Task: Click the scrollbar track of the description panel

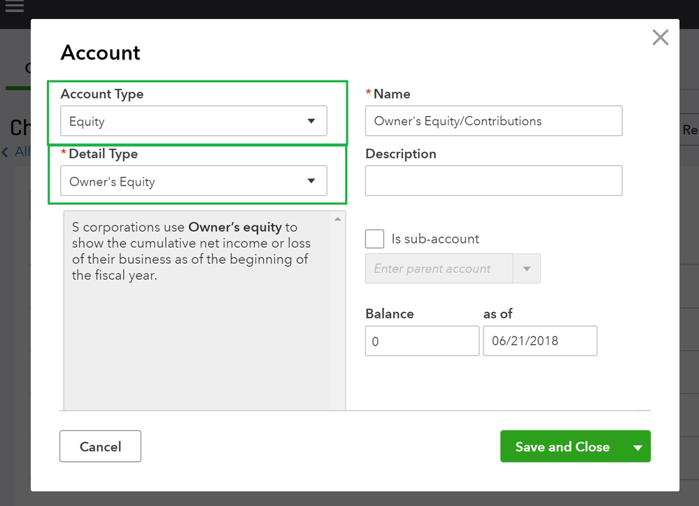Action: [338, 315]
